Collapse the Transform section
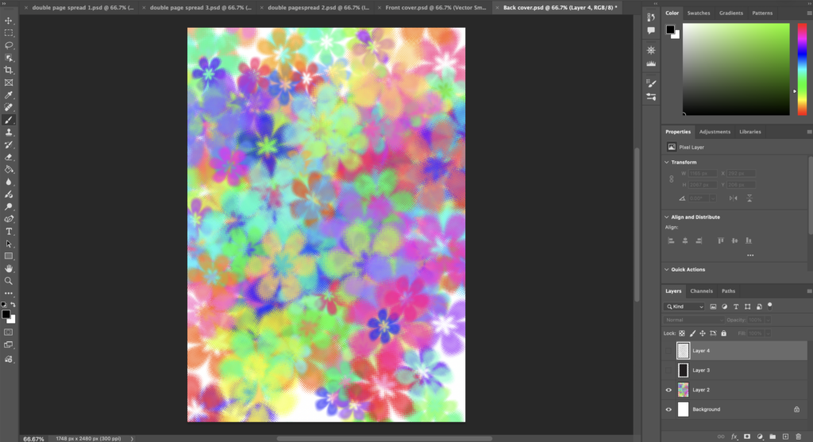Image resolution: width=813 pixels, height=442 pixels. [666, 162]
